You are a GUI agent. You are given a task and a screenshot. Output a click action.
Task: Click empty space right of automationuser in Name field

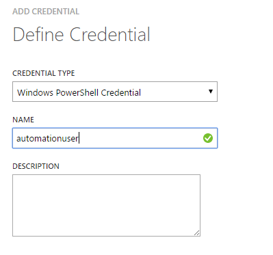coord(140,138)
